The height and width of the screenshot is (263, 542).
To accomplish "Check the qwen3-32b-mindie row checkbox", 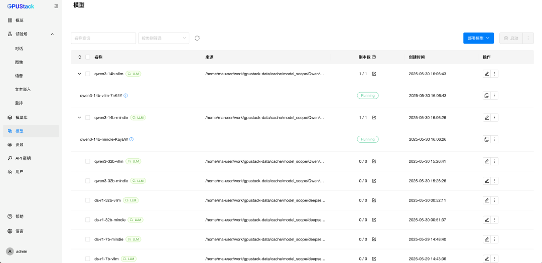I will [88, 181].
